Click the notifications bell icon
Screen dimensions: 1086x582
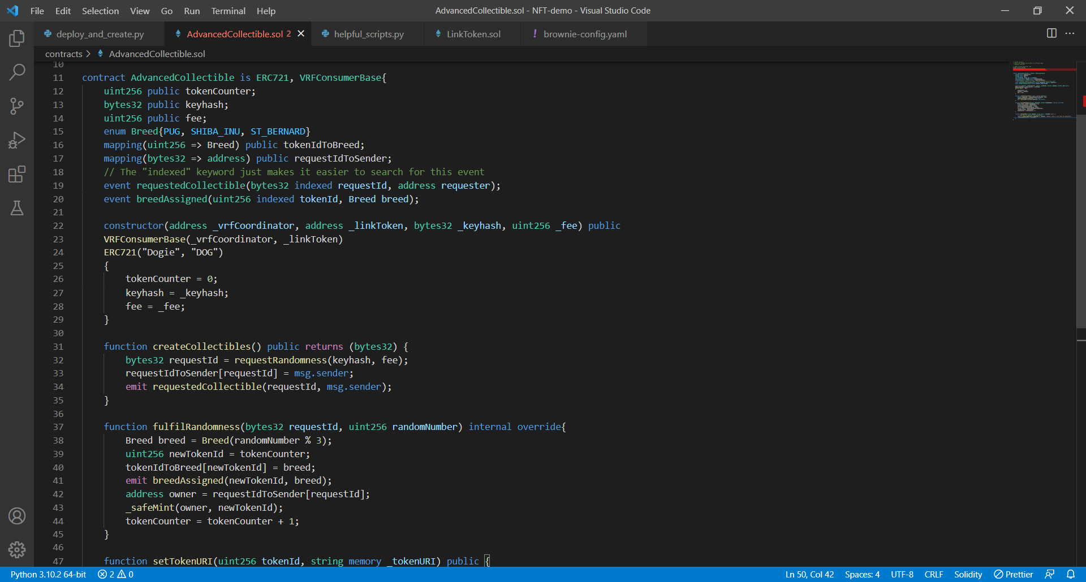coord(1071,574)
